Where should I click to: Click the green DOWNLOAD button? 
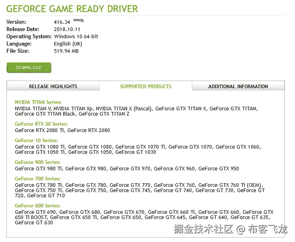click(x=29, y=68)
